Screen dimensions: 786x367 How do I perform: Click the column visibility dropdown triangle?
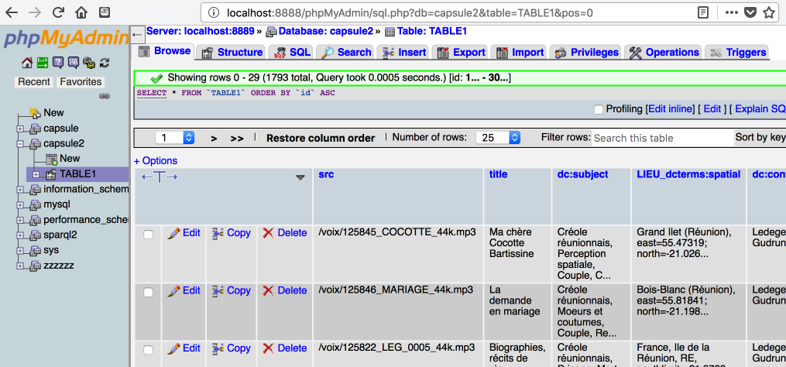(x=300, y=177)
